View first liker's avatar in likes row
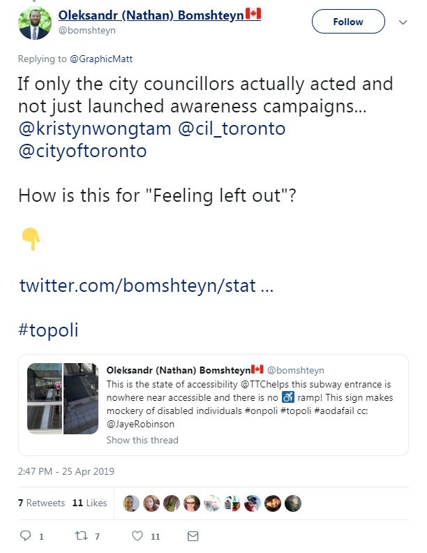This screenshot has width=427, height=553. click(x=131, y=503)
